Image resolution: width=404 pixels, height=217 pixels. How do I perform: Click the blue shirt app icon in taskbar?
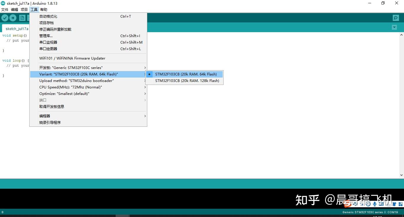click(x=395, y=204)
